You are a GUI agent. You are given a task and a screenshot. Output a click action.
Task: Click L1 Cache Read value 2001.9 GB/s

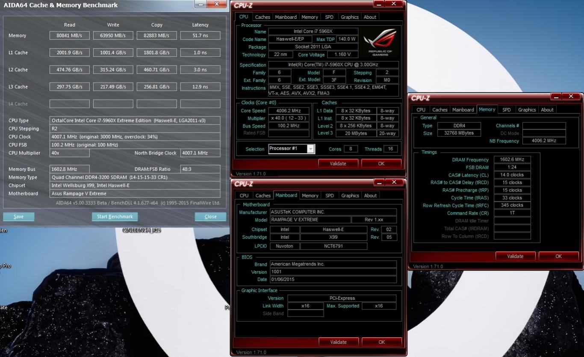pos(70,53)
